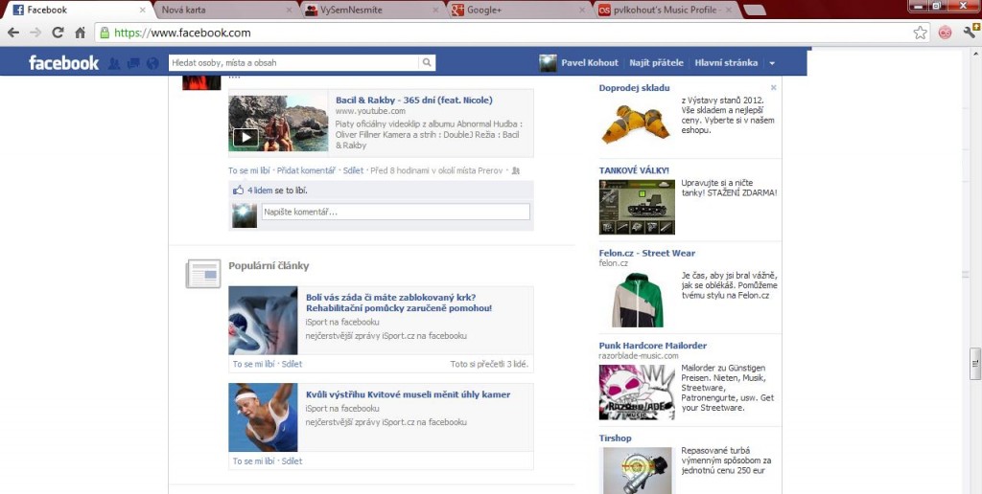The width and height of the screenshot is (982, 494).
Task: Click Sdílet under Bolí vás záda article
Action: point(292,364)
